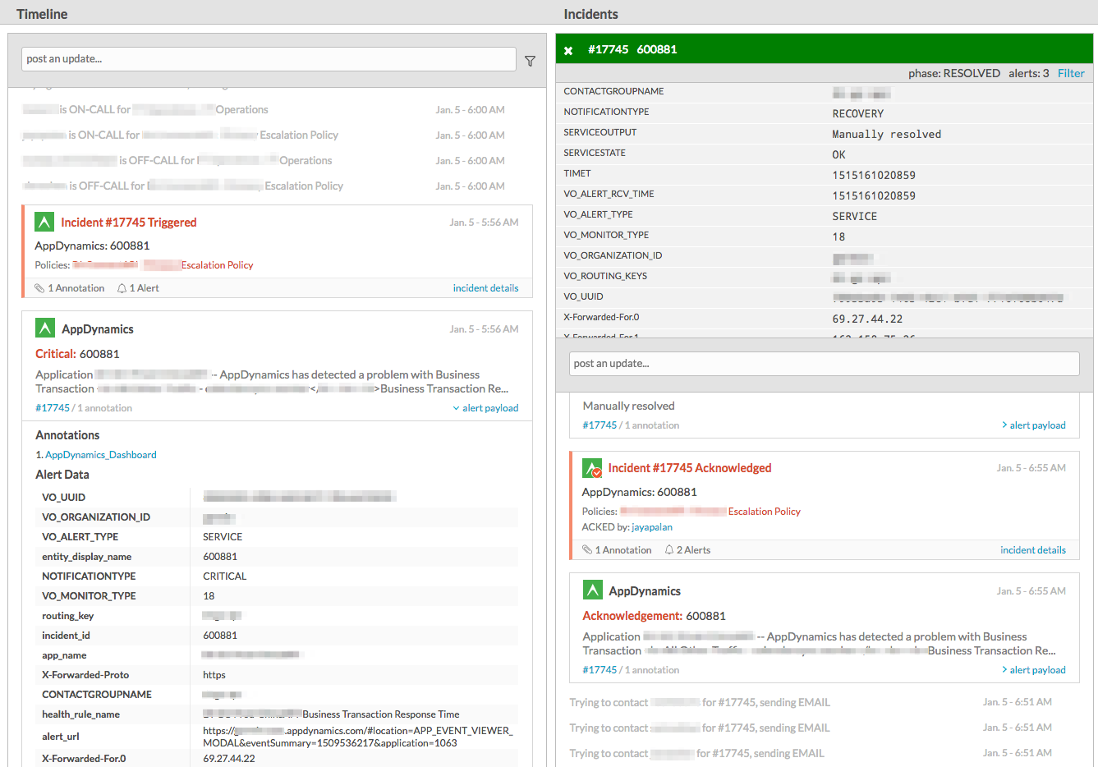Select the entity_display_name value 600881
Screen dimensions: 1098x767
coord(220,557)
